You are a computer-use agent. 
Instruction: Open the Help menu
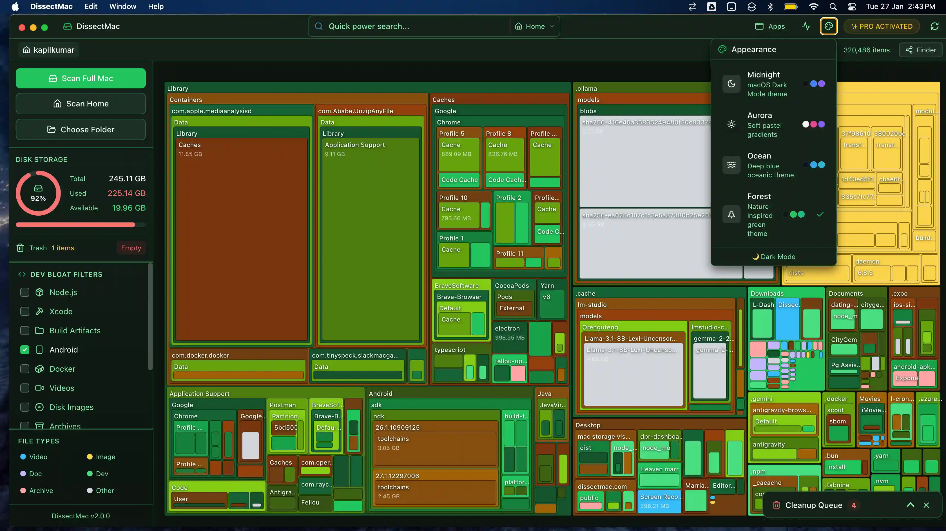(x=156, y=6)
